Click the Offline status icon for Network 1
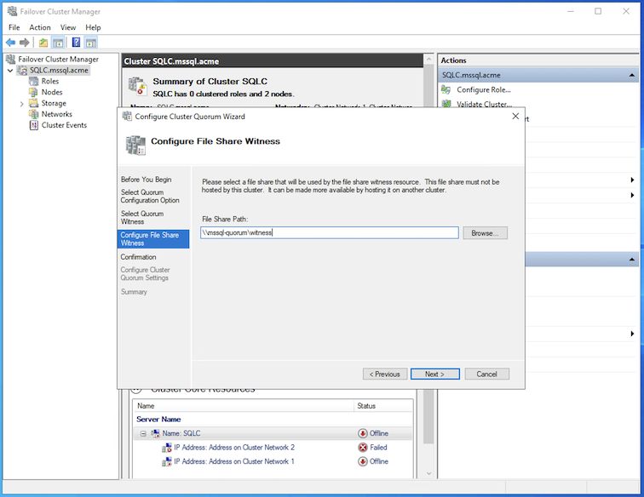Image resolution: width=644 pixels, height=497 pixels. tap(363, 461)
